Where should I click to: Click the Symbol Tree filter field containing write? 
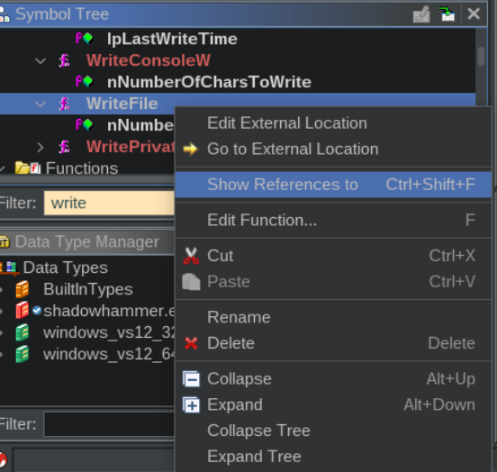pos(109,203)
